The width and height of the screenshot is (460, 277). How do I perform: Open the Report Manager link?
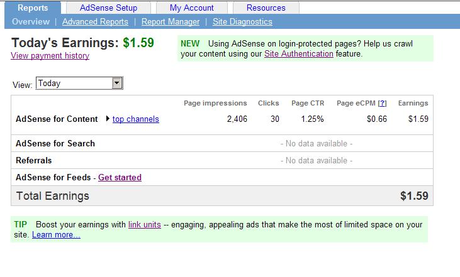(x=171, y=21)
